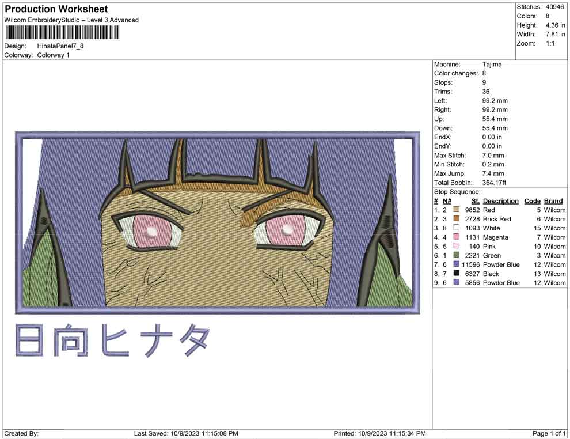570x439 pixels.
Task: Select the Up value '55.4 mm'
Action: pyautogui.click(x=495, y=119)
